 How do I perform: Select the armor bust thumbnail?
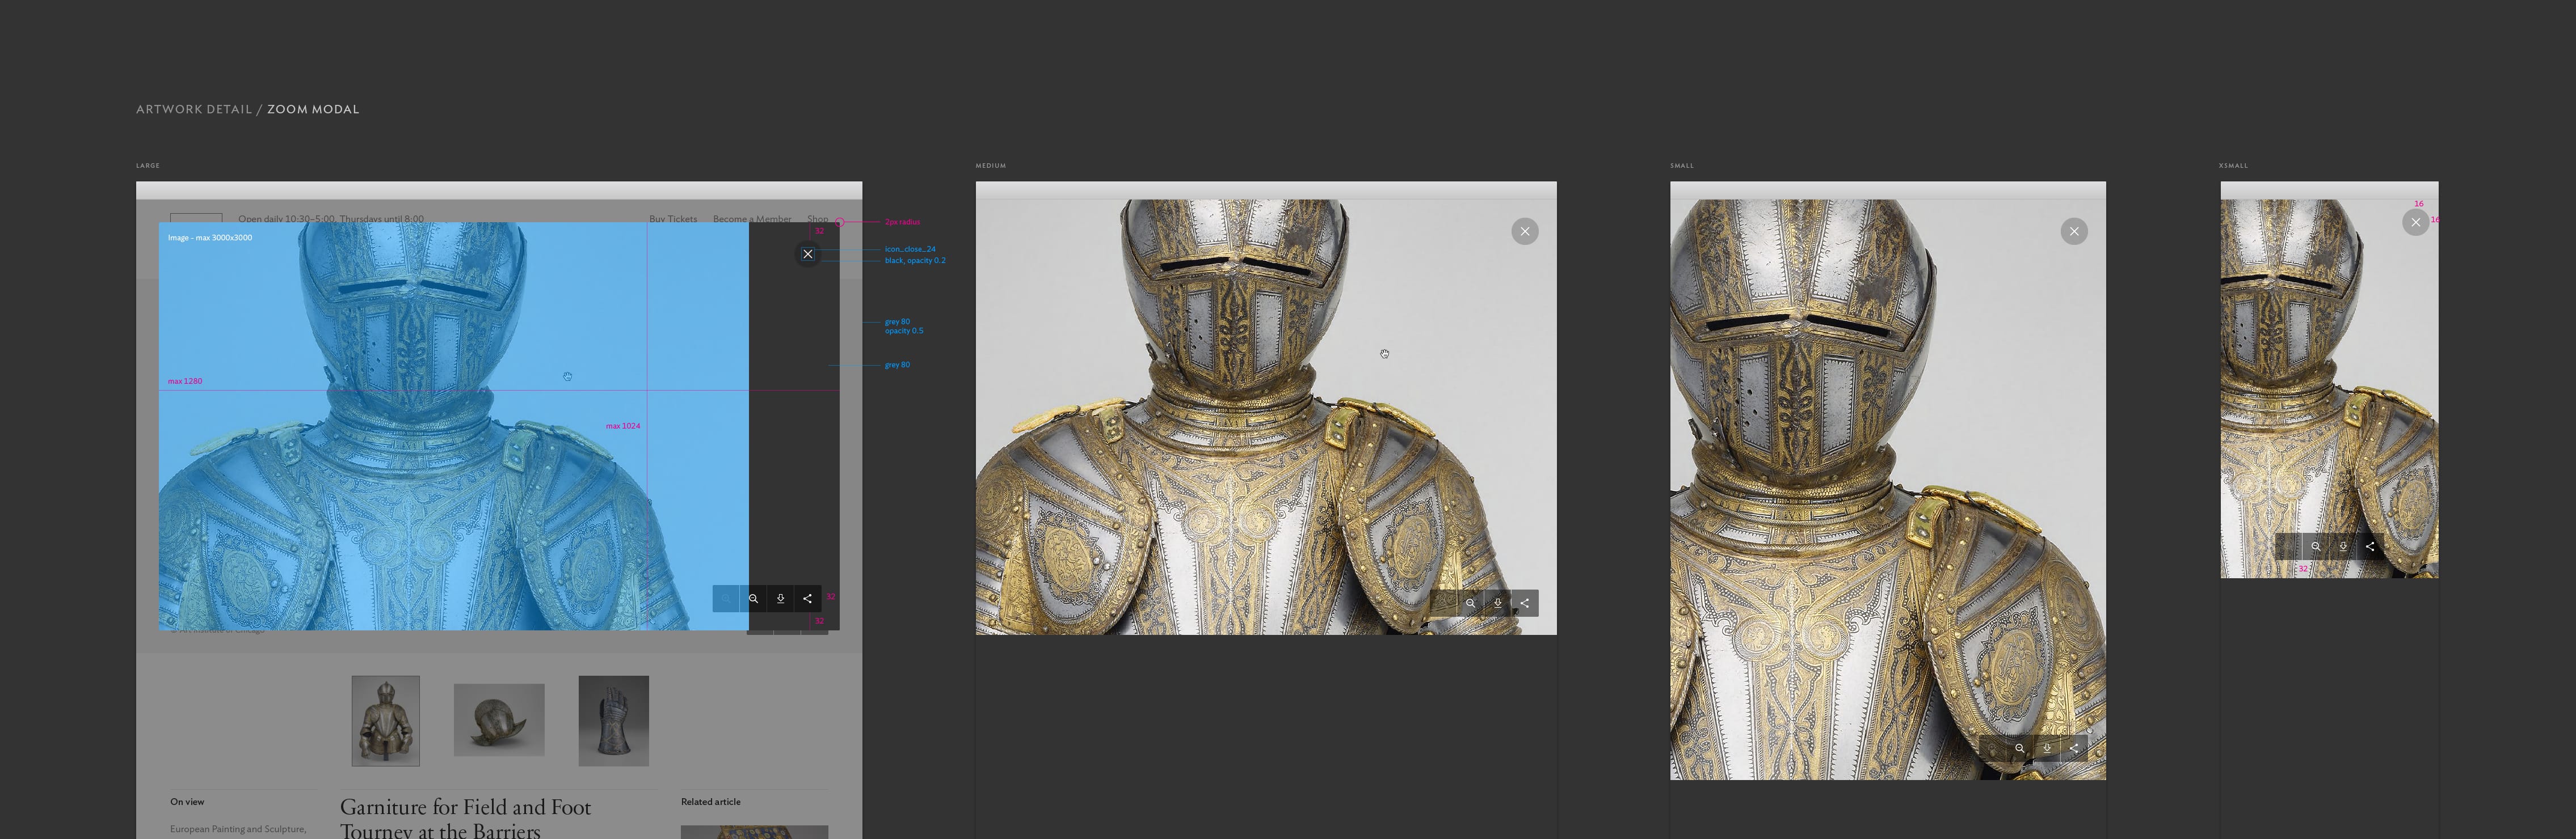[385, 720]
